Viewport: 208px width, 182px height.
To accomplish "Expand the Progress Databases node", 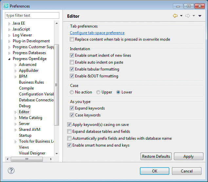I will (9, 53).
